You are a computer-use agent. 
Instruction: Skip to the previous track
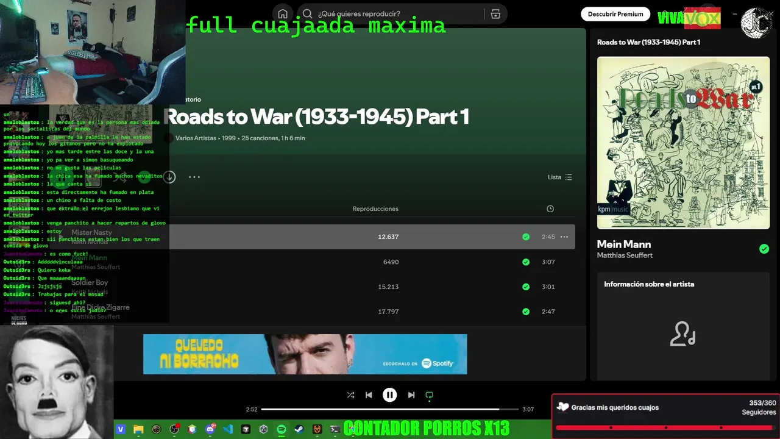369,395
